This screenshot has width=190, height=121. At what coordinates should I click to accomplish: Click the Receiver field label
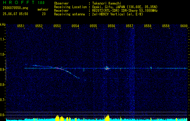click(61, 11)
